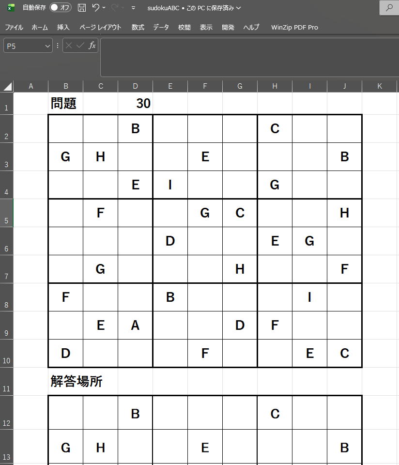Viewport: 399px width, 465px height.
Task: Select row 5 header
Action: (x=6, y=213)
